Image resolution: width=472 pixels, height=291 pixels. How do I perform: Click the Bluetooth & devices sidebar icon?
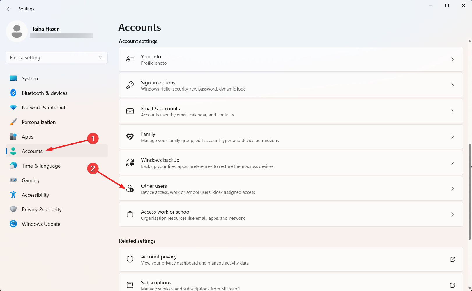point(13,93)
